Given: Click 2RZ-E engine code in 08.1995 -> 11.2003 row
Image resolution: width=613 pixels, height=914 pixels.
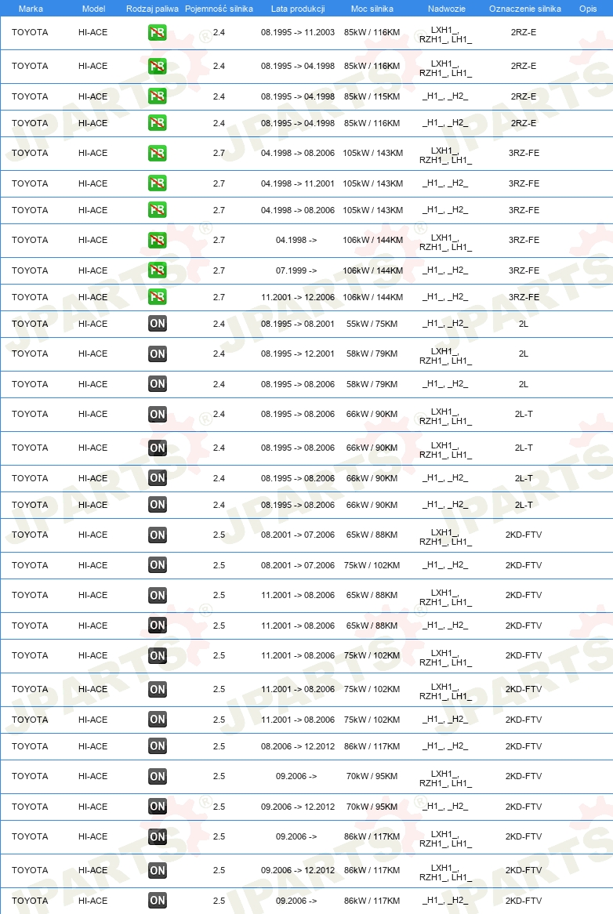Looking at the screenshot, I should (524, 33).
